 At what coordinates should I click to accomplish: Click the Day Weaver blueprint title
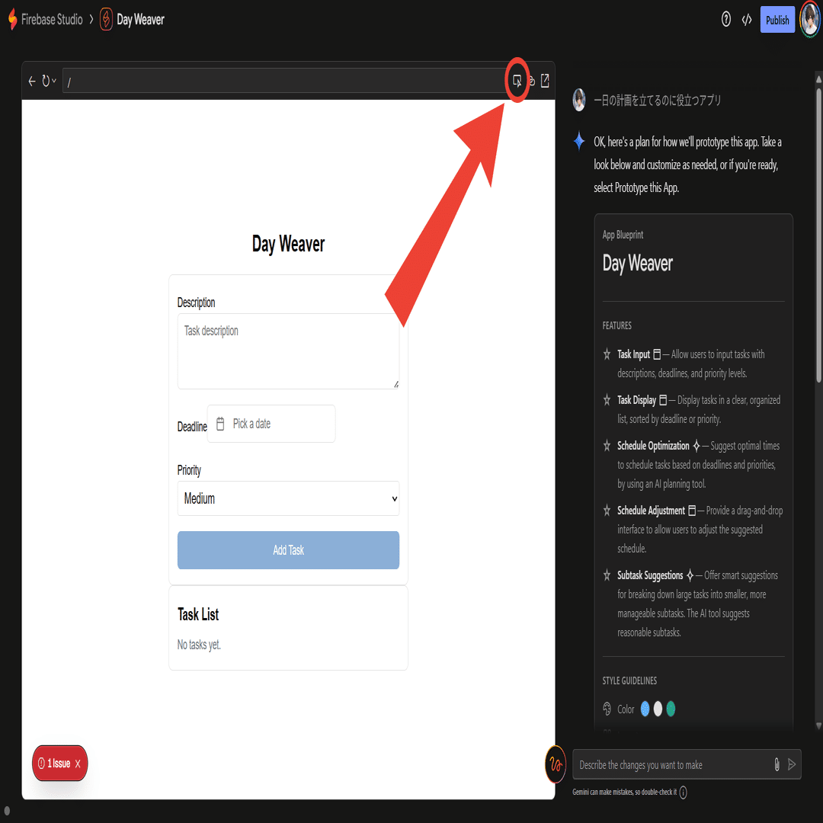pos(637,264)
